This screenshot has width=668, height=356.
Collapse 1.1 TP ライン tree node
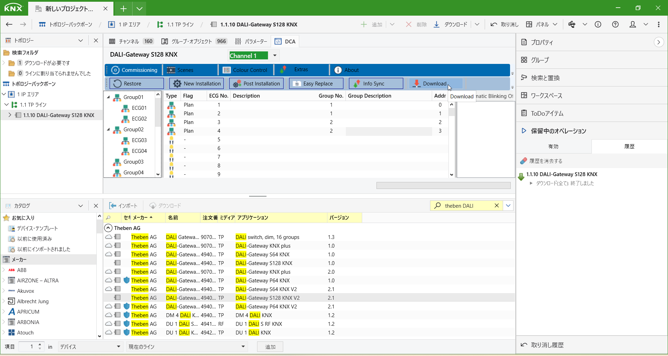click(x=7, y=105)
